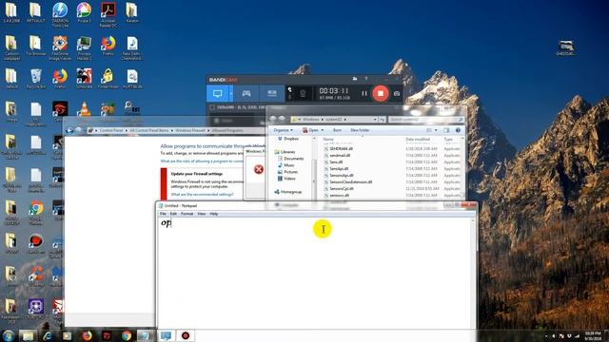The width and height of the screenshot is (609, 342).
Task: Open DAEMON Tools Lite desktop icon
Action: tap(60, 14)
